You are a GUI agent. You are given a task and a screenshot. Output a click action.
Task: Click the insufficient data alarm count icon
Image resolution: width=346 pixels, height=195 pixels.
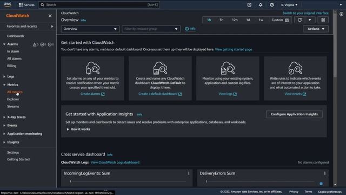point(50,44)
